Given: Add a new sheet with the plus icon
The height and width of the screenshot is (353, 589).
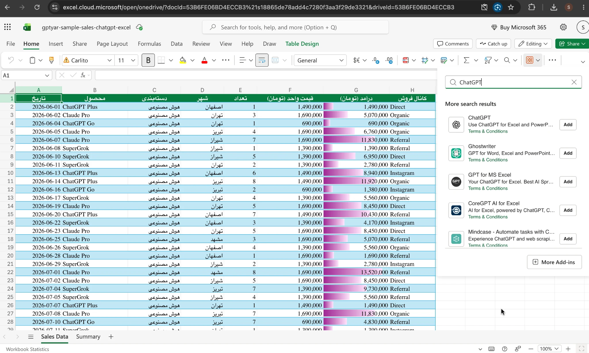Looking at the screenshot, I should [111, 337].
